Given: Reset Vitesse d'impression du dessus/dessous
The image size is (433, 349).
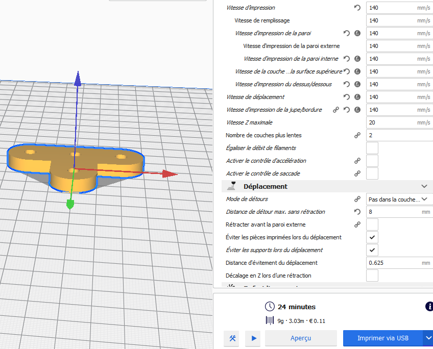Looking at the screenshot, I should pyautogui.click(x=347, y=84).
